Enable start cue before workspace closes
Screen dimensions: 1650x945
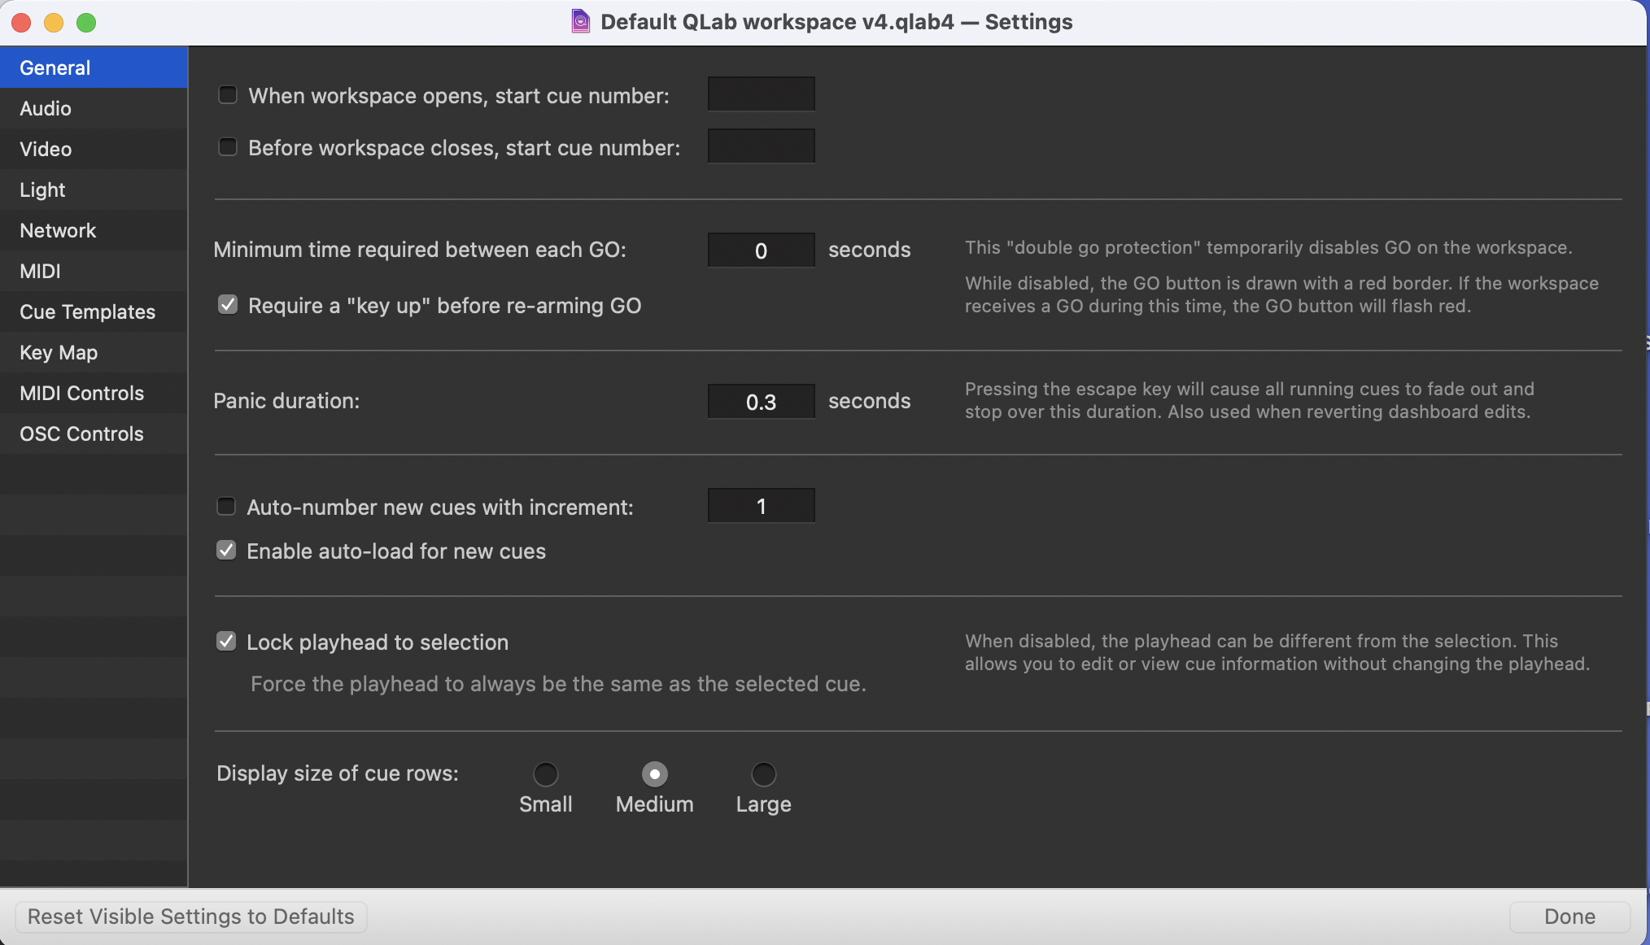pos(227,146)
